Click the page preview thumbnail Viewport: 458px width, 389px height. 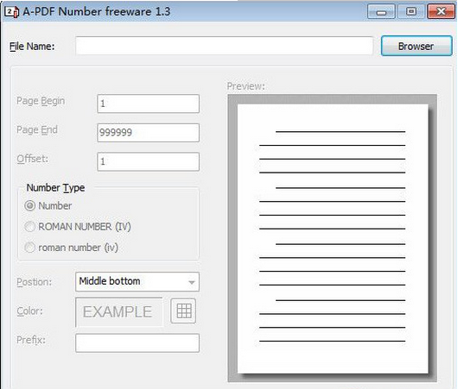point(333,239)
